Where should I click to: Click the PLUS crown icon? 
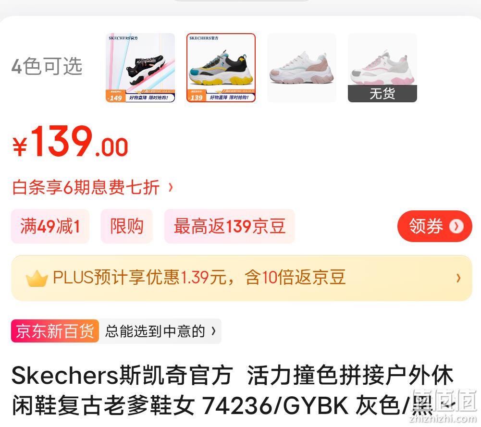tap(37, 278)
